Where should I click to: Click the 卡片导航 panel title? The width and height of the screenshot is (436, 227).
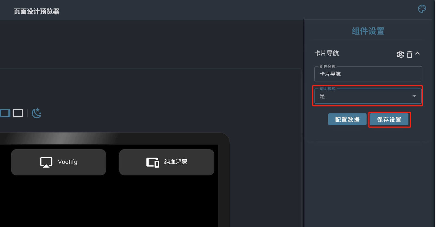pos(327,53)
